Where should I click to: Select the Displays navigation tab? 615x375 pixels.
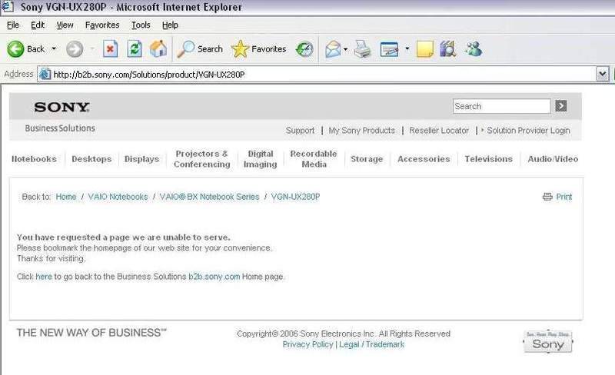click(141, 159)
